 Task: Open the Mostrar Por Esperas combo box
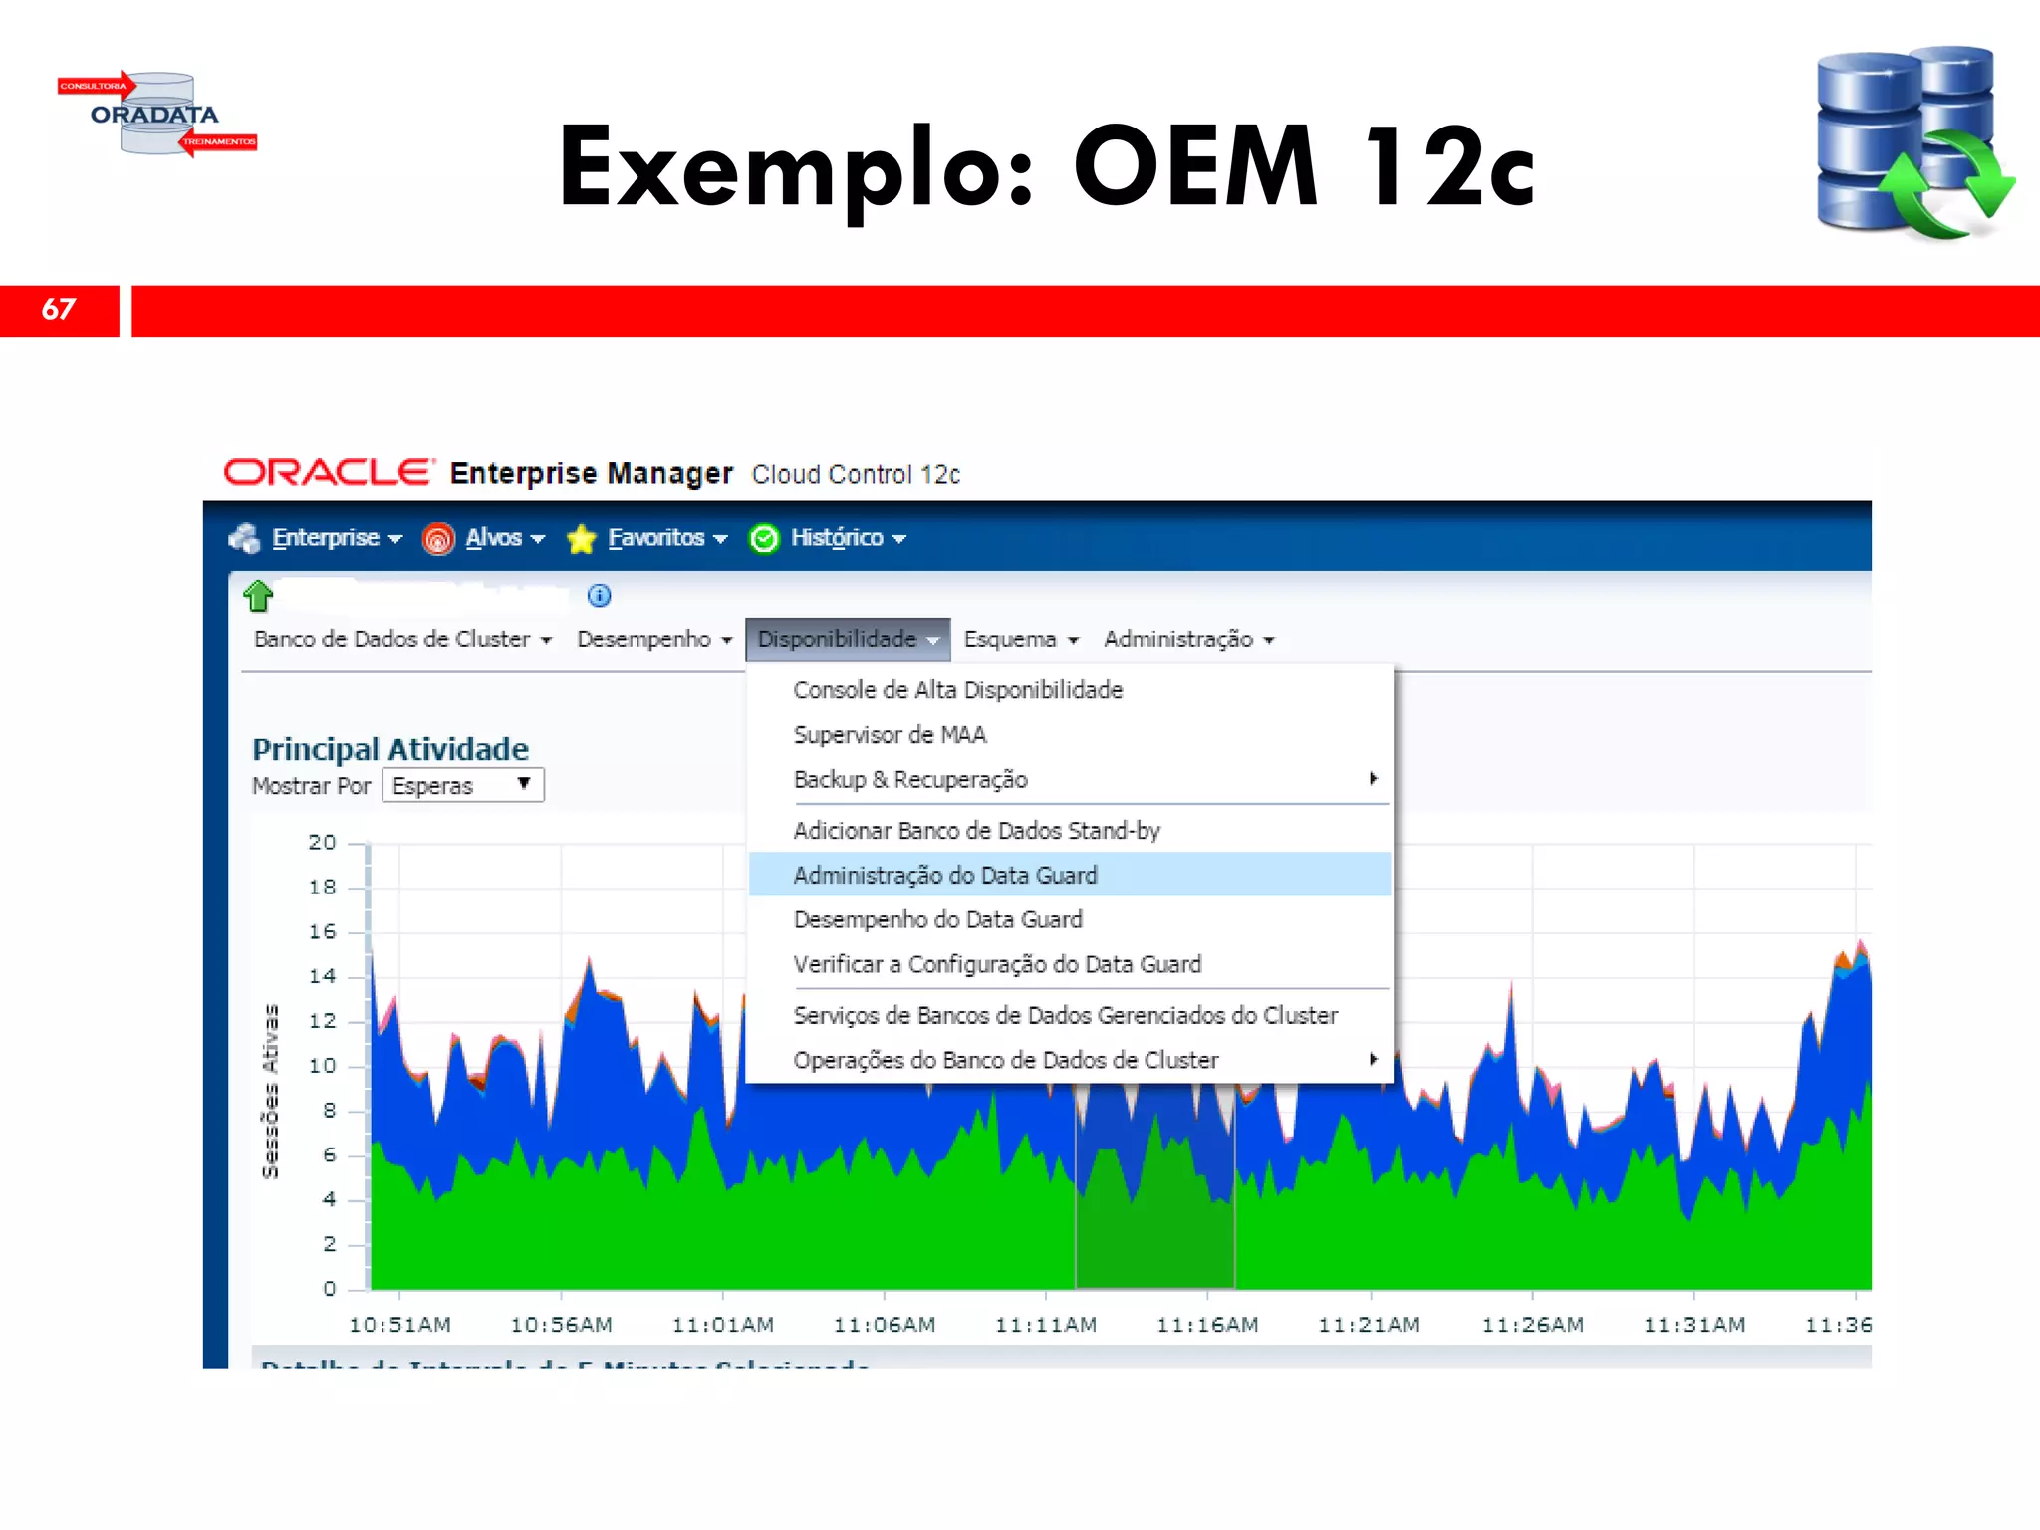[x=463, y=785]
